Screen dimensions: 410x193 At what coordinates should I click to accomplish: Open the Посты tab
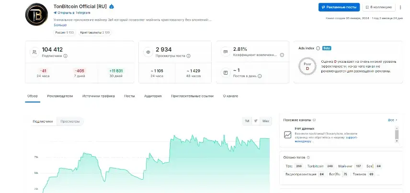click(x=129, y=96)
